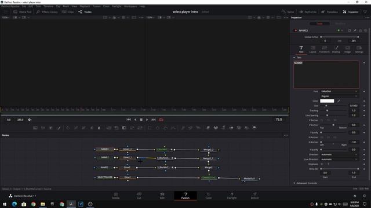Screen dimensions: 371x208
Task: Add a Rectangle mask from the toolbar
Action: pos(150,128)
